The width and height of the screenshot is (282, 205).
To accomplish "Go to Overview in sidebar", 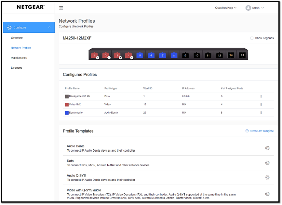I will point(17,38).
